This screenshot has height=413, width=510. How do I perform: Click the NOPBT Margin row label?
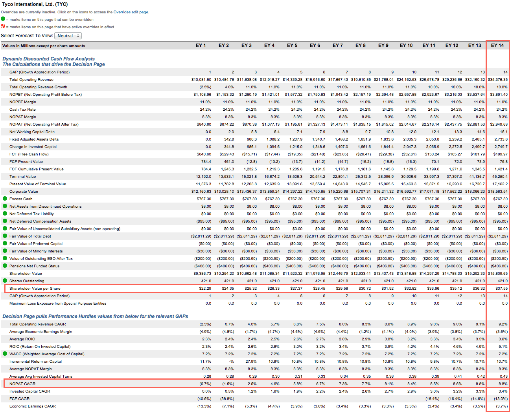tap(23, 102)
